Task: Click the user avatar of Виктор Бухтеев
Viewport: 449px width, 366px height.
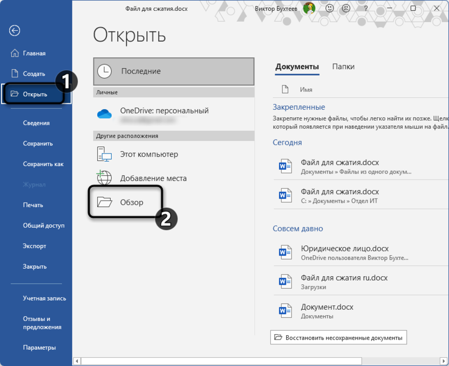Action: pos(309,10)
